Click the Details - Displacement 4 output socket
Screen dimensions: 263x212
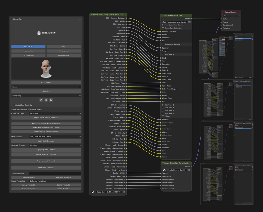point(127,189)
